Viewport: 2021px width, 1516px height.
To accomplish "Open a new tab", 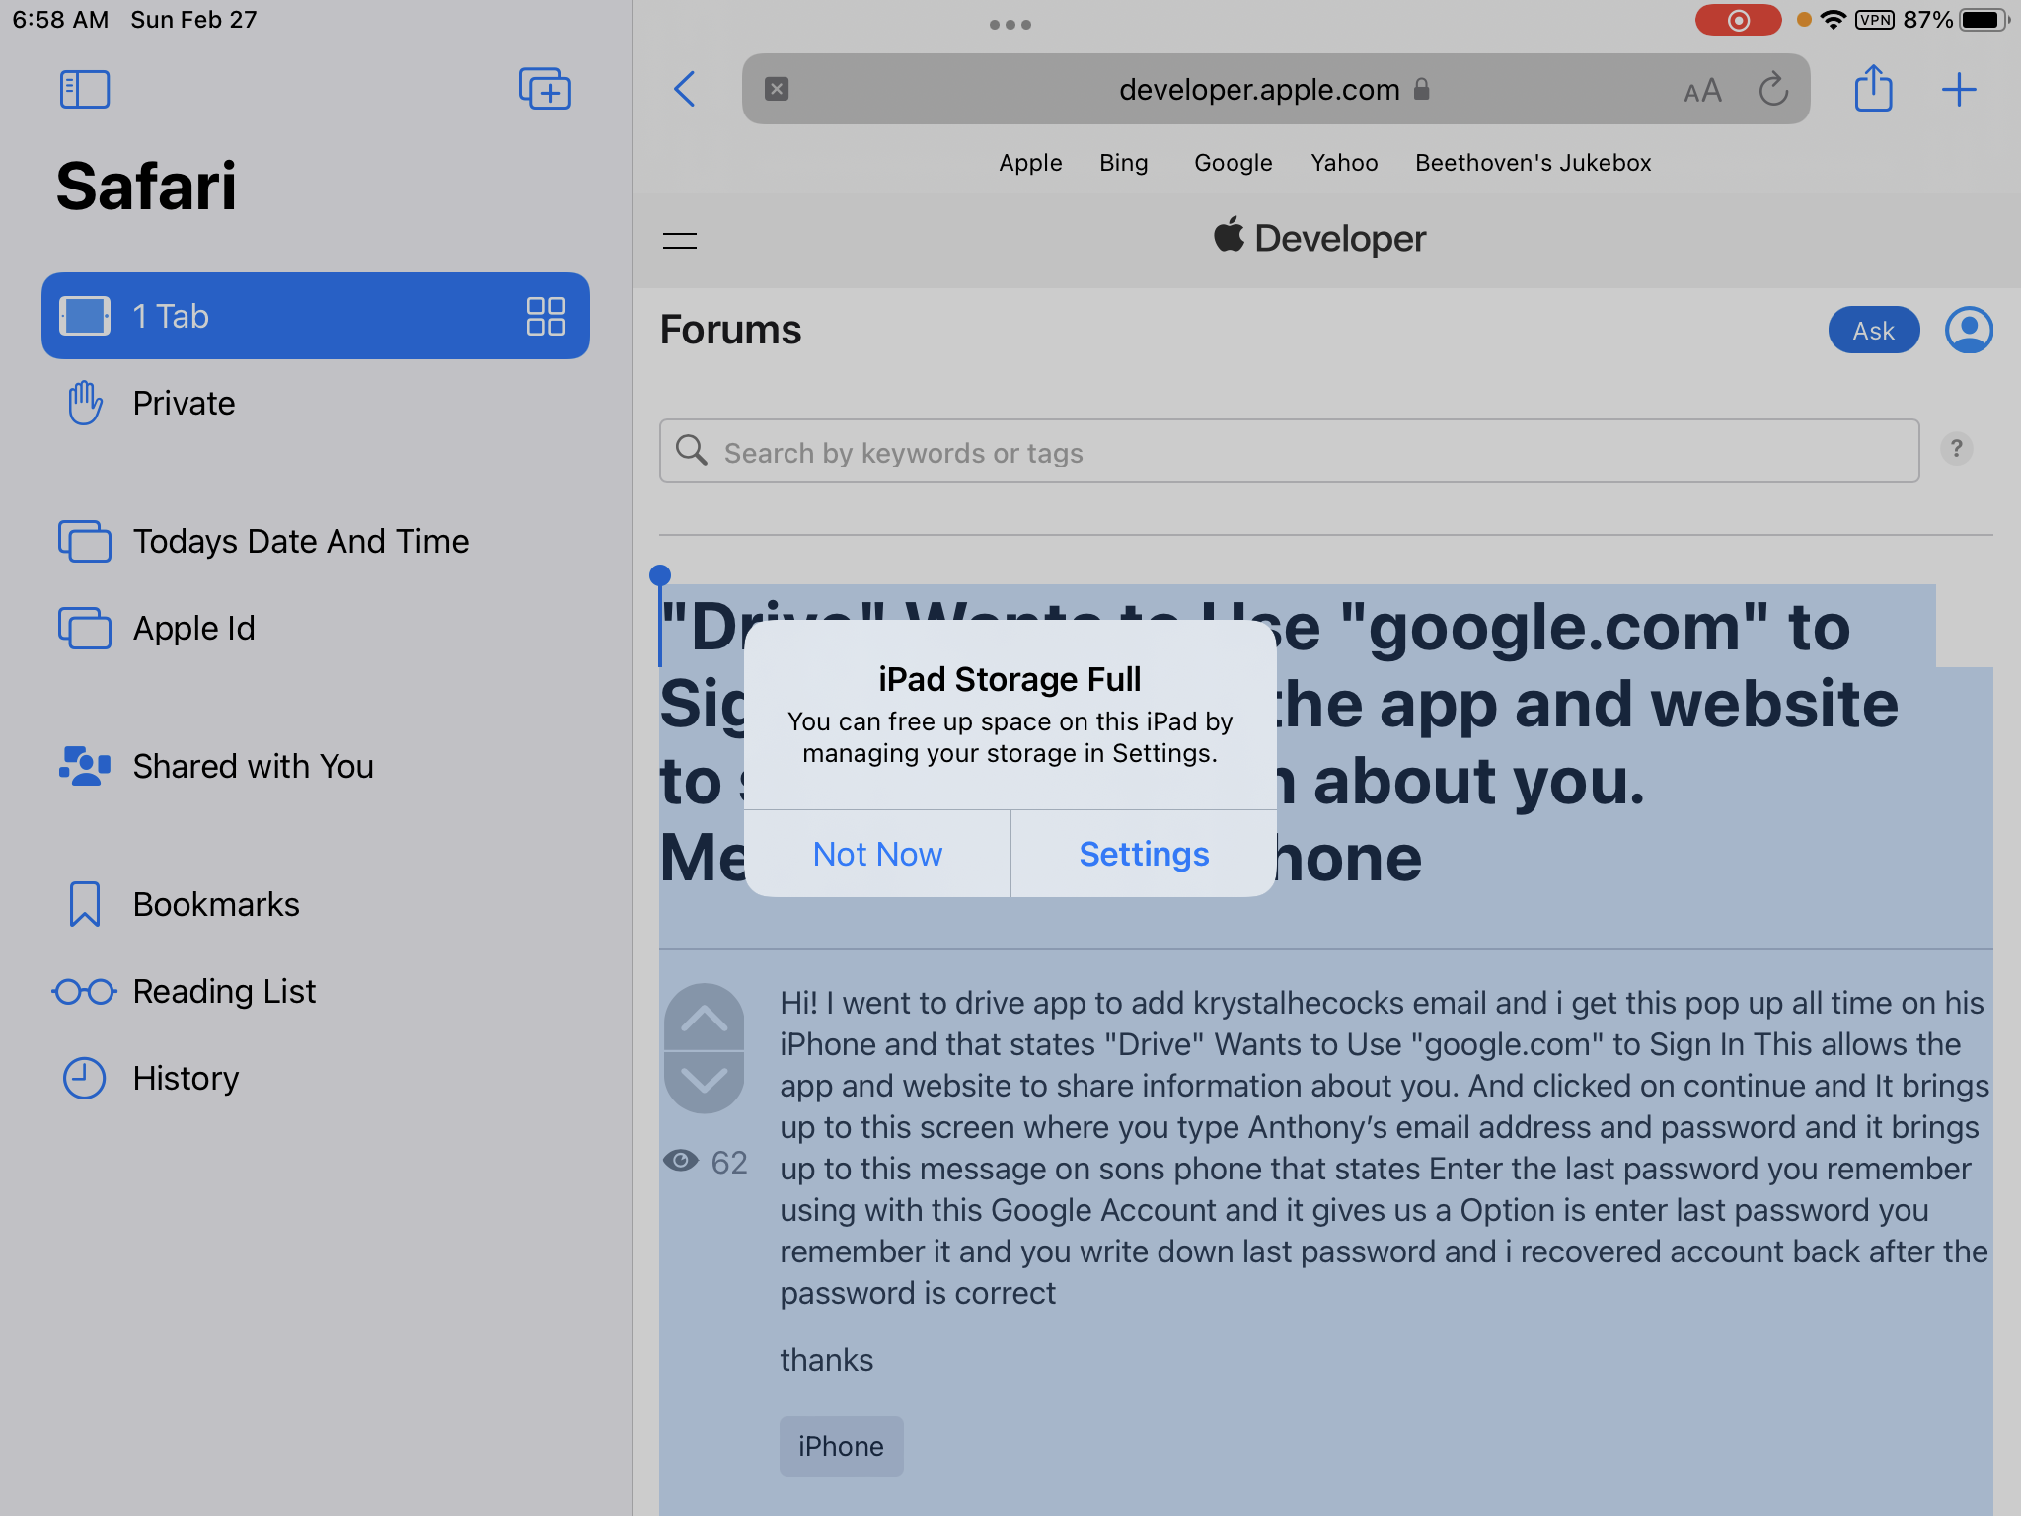I will (x=1959, y=89).
